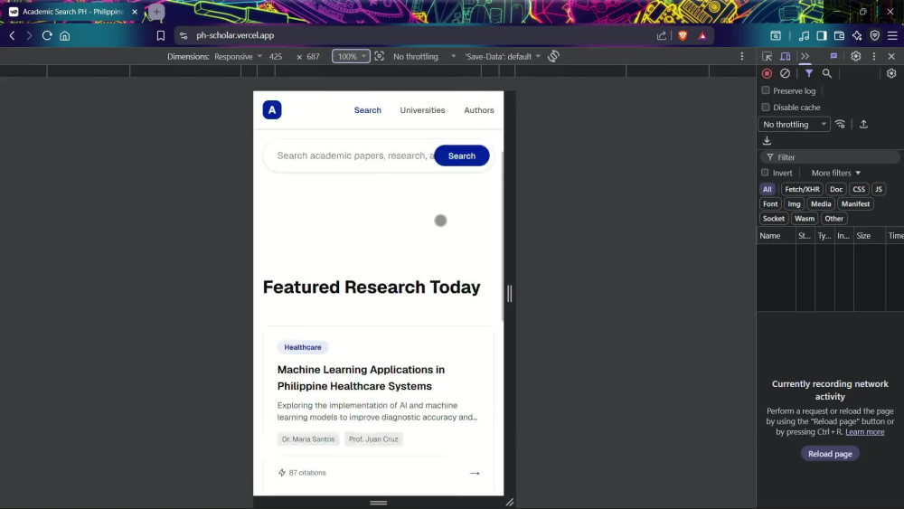Open the Learn more link
Viewport: 904px width, 509px height.
pyautogui.click(x=864, y=432)
